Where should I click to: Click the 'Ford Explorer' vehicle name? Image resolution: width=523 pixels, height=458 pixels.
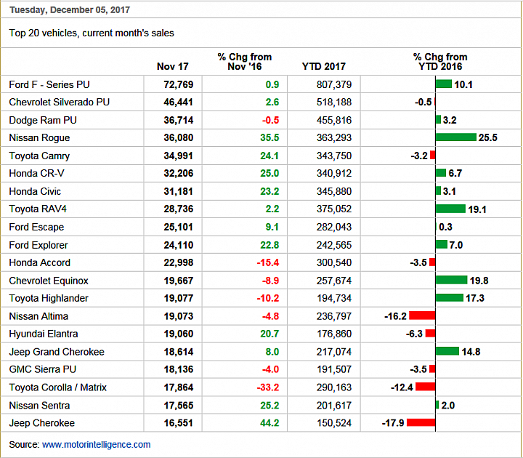pyautogui.click(x=38, y=245)
